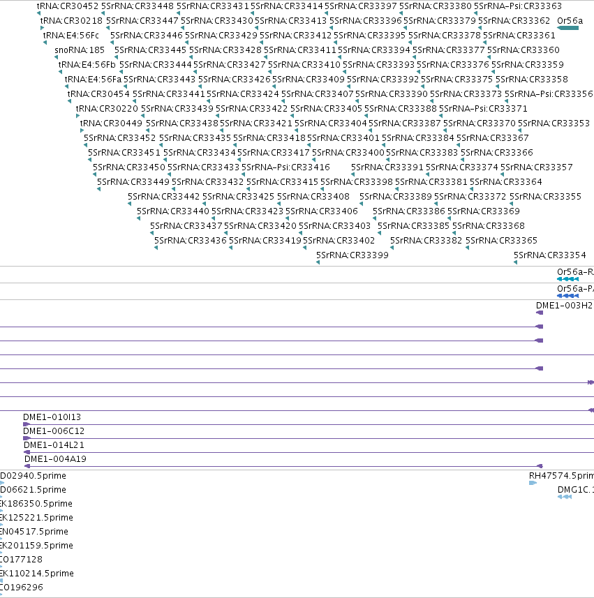The width and height of the screenshot is (594, 598).
Task: Click the tRNA:CR30220 label
Action: click(107, 109)
